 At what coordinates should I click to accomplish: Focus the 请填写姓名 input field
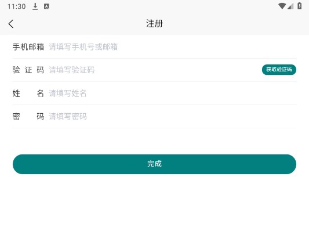click(172, 93)
